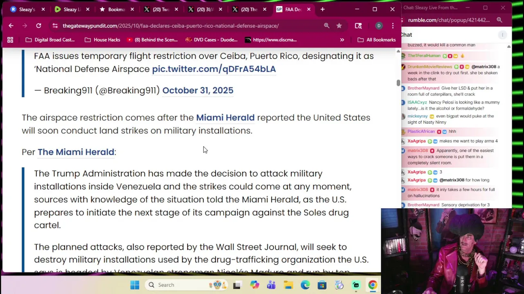Image resolution: width=524 pixels, height=294 pixels.
Task: Open Chrome three-dot menu
Action: (393, 26)
